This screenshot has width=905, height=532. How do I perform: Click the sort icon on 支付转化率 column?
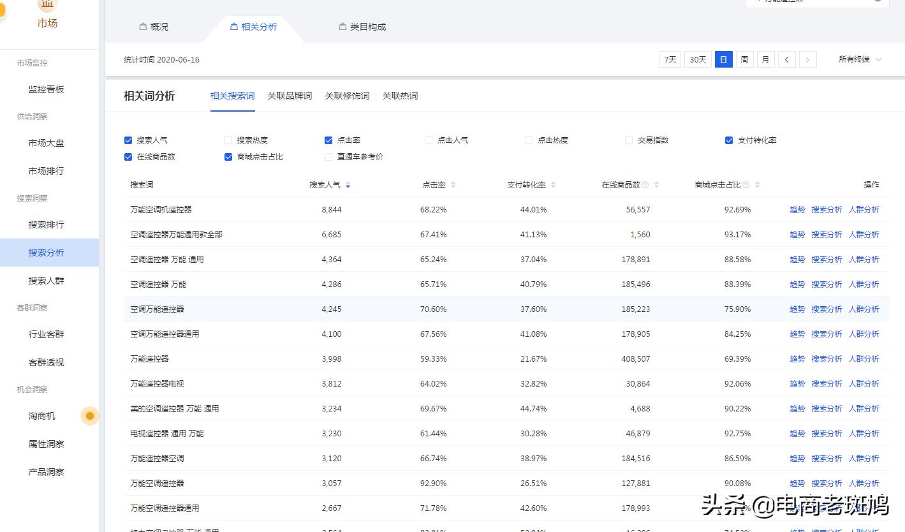click(x=554, y=184)
